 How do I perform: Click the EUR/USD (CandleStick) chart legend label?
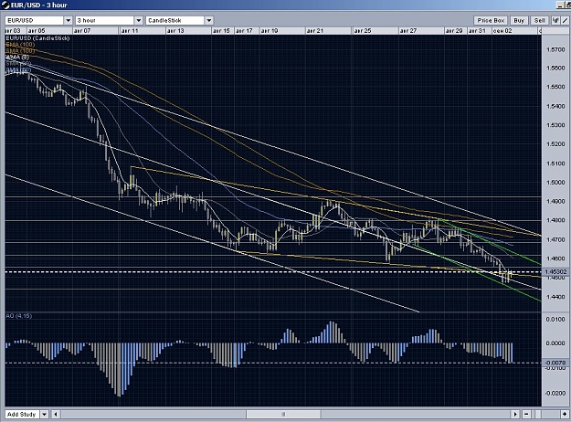pyautogui.click(x=37, y=37)
